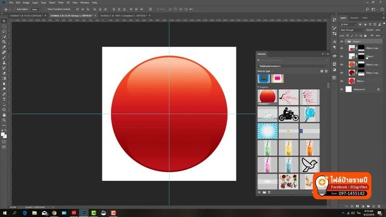Viewport: 386px width, 217px height.
Task: Enable Show Transform Controls checkbox
Action: [x=46, y=9]
